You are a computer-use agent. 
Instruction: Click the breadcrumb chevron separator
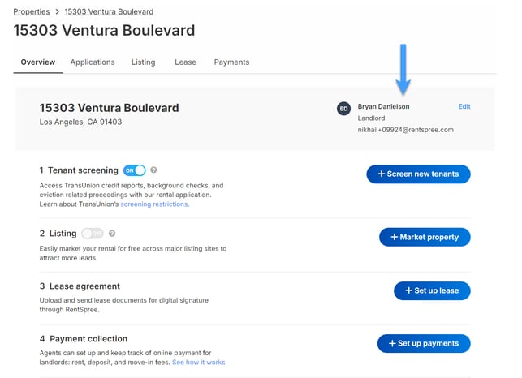58,11
